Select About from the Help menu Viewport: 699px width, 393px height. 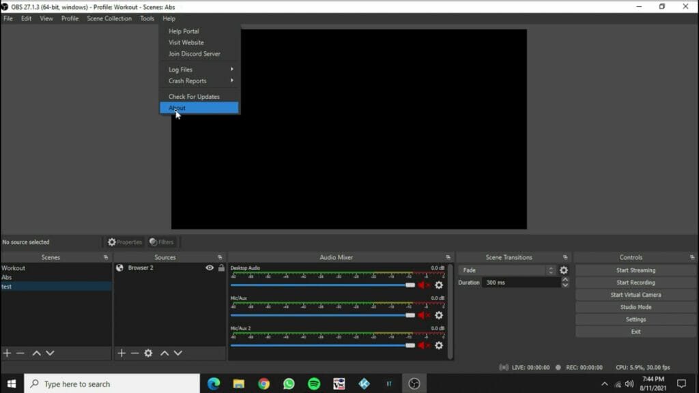tap(177, 107)
